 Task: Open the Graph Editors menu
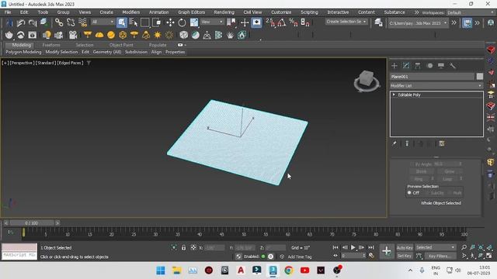192,12
